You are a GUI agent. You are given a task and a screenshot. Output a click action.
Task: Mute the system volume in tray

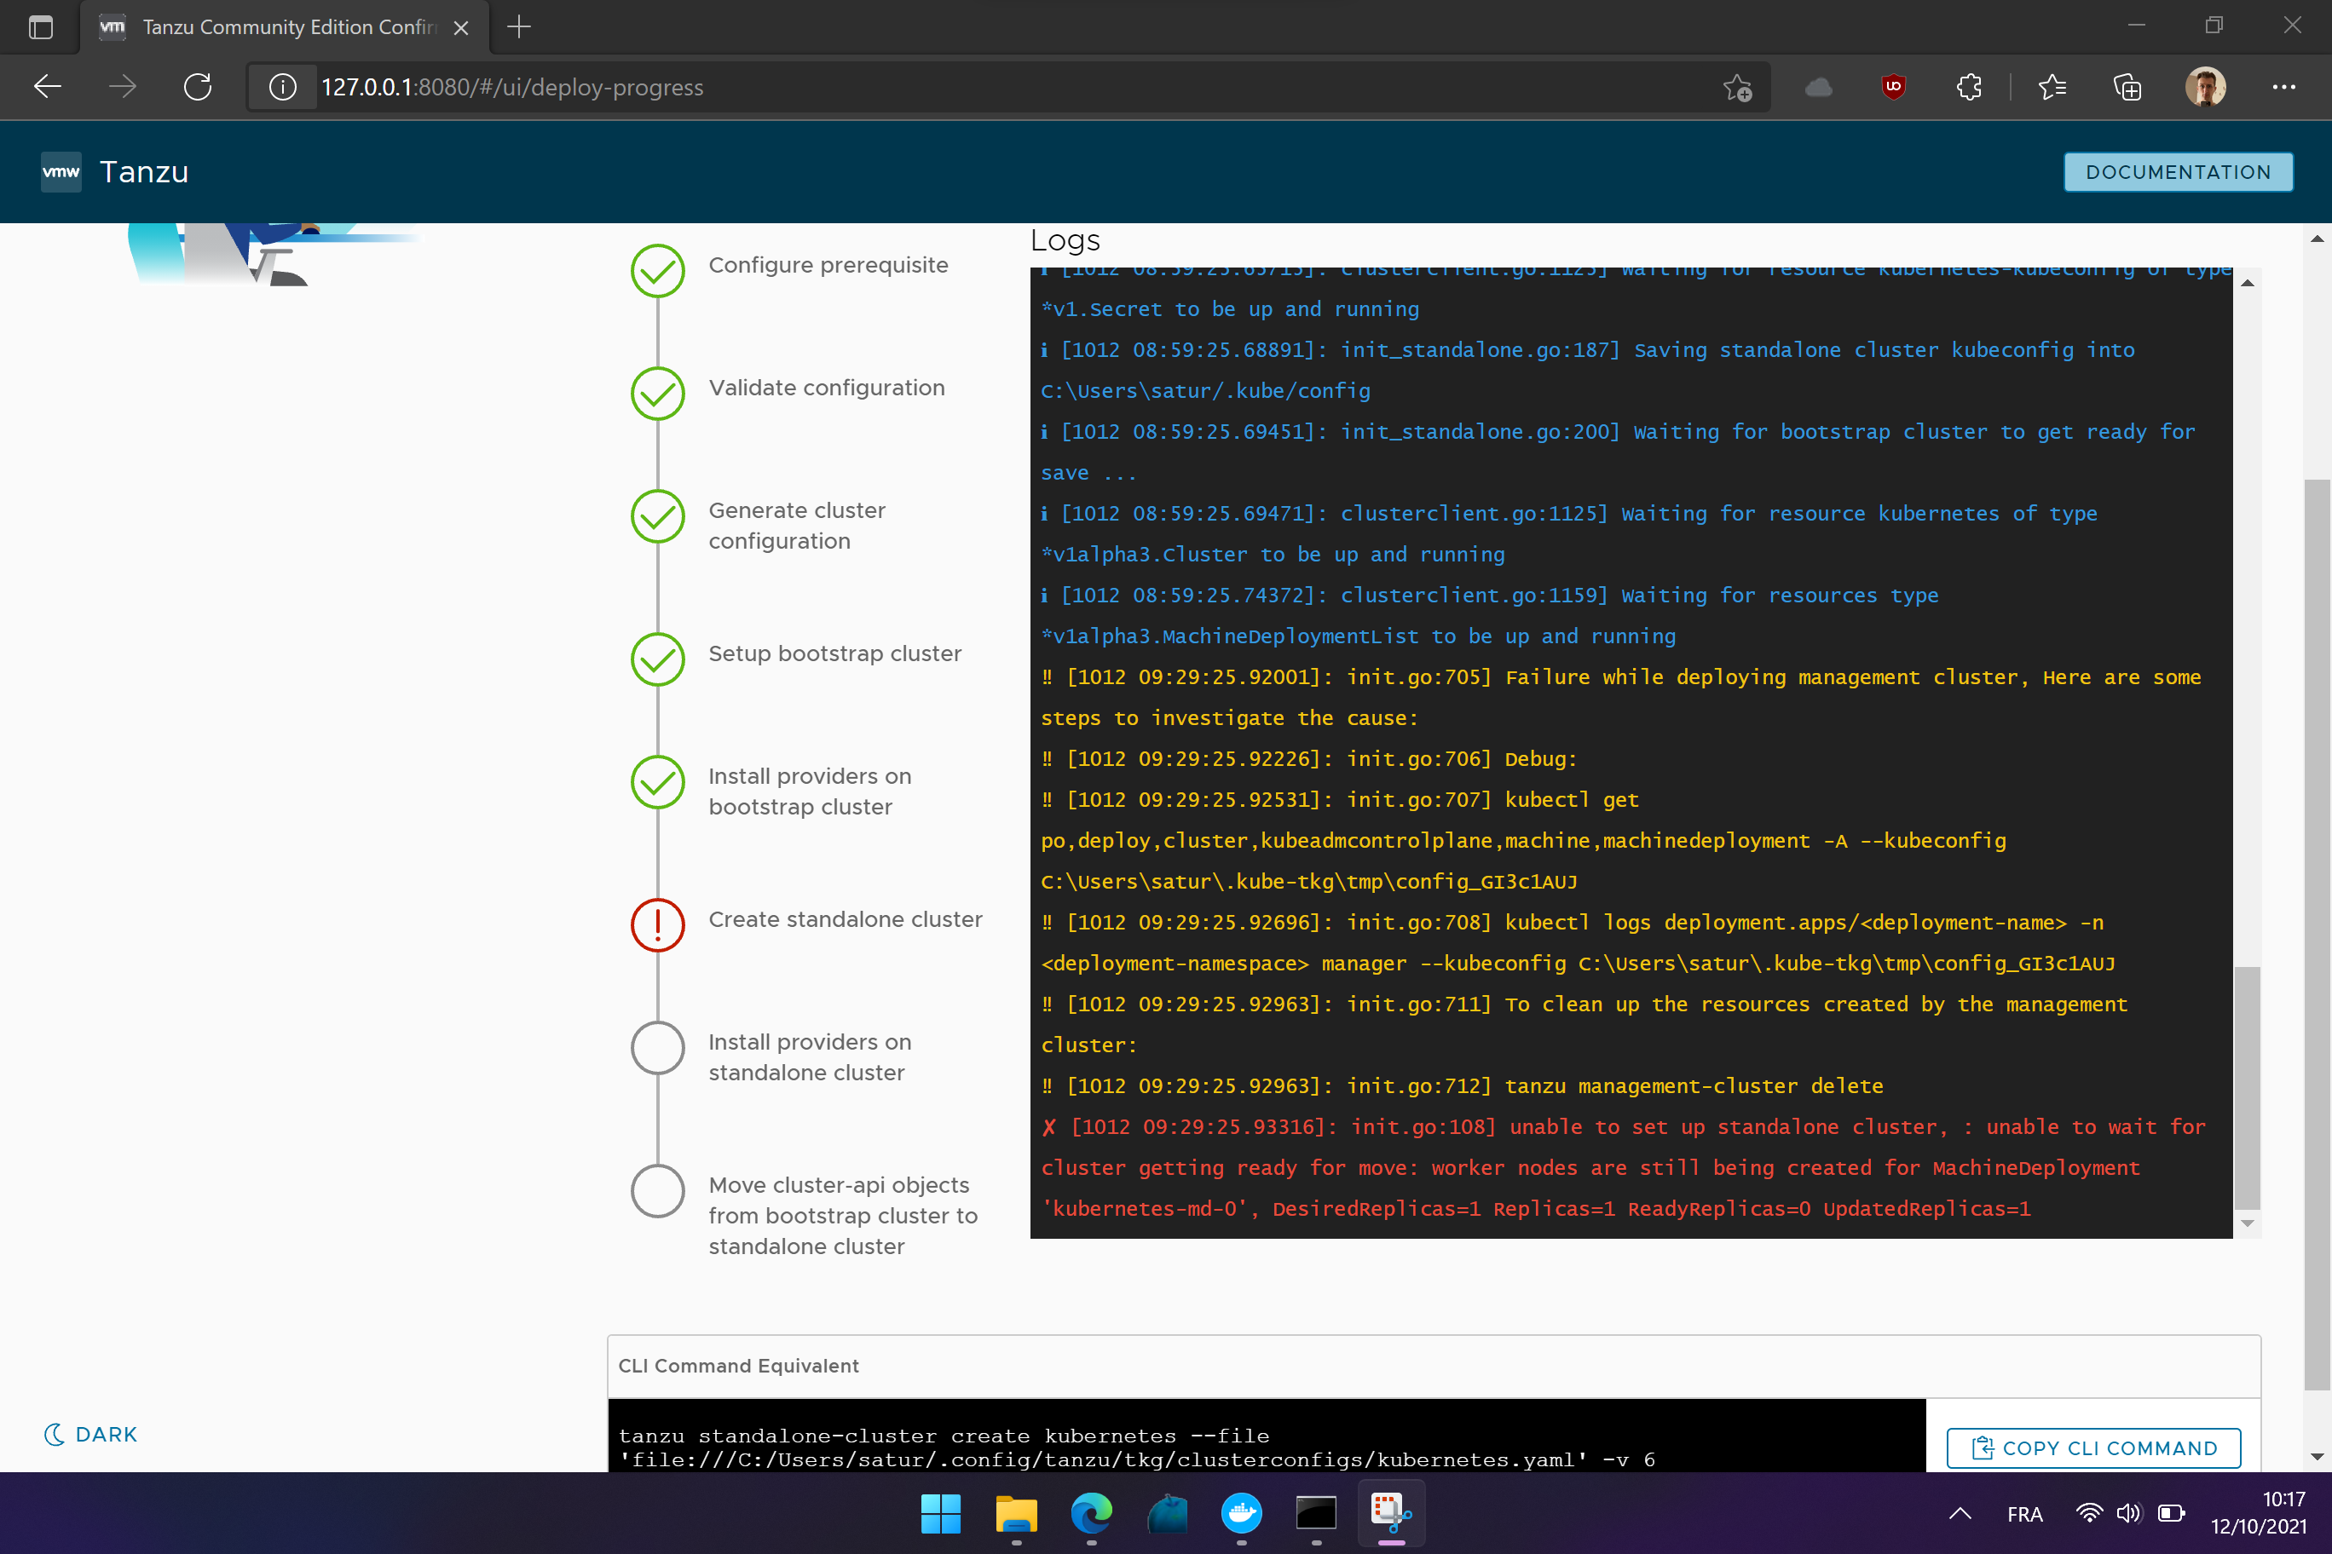pos(2129,1513)
